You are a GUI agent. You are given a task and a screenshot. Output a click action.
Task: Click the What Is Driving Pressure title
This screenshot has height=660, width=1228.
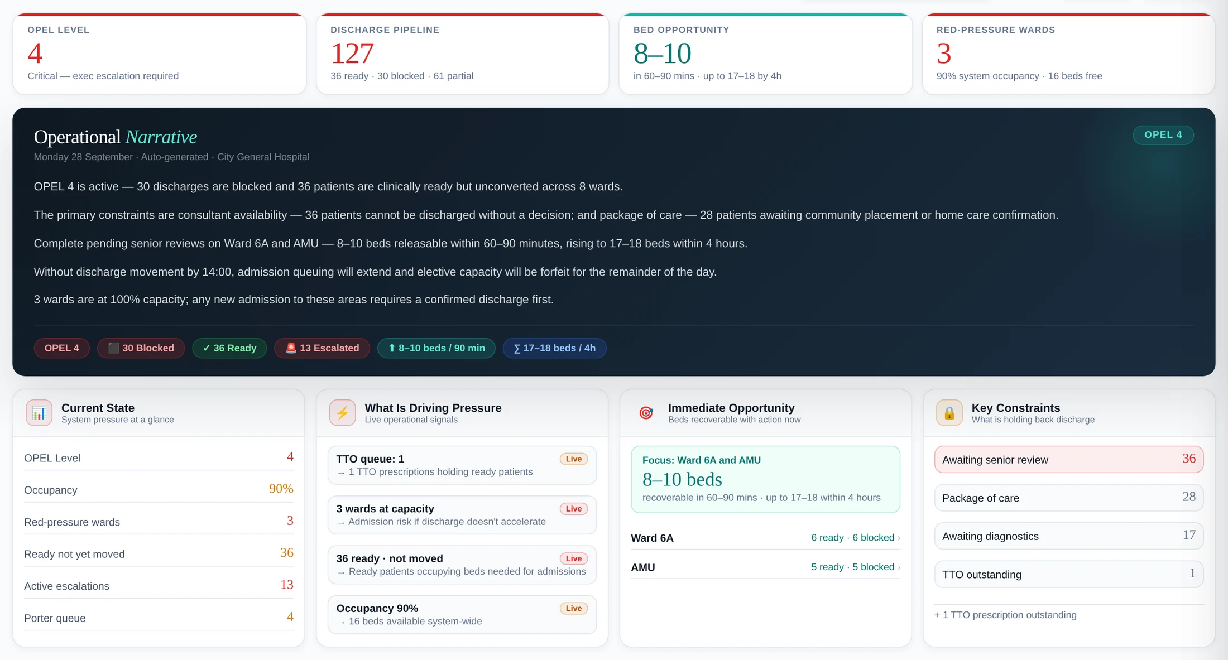pos(433,408)
